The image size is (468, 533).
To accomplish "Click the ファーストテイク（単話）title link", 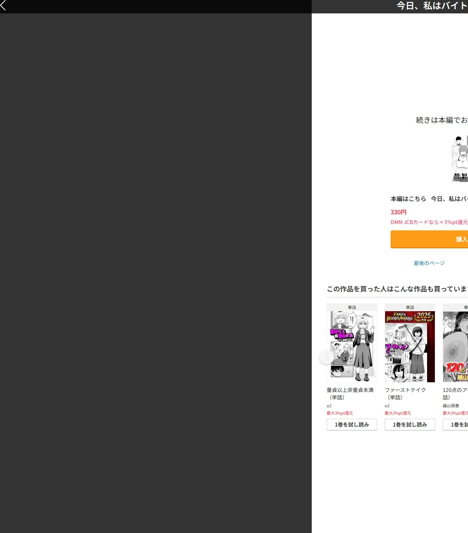I will (405, 393).
